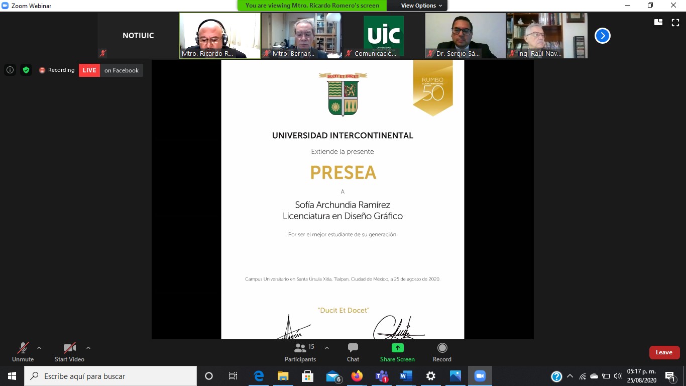
Task: Open Microsoft Store from the taskbar
Action: click(x=308, y=376)
